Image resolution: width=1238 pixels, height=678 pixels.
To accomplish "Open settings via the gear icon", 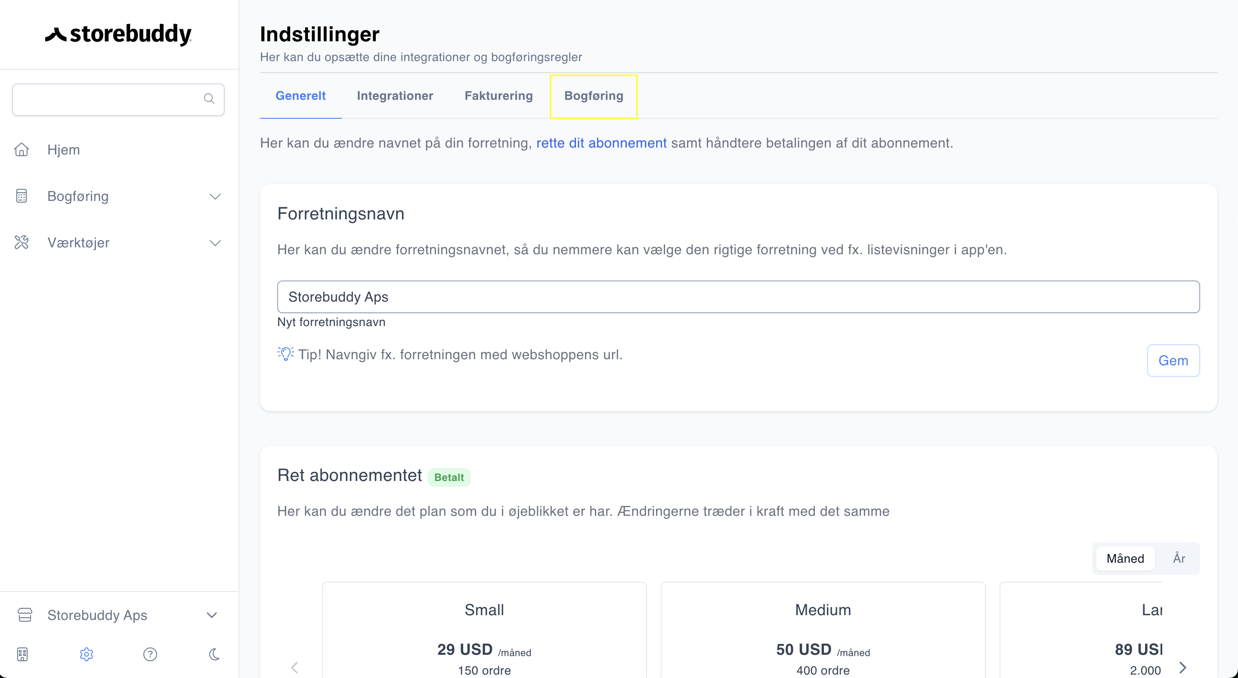I will (x=87, y=654).
